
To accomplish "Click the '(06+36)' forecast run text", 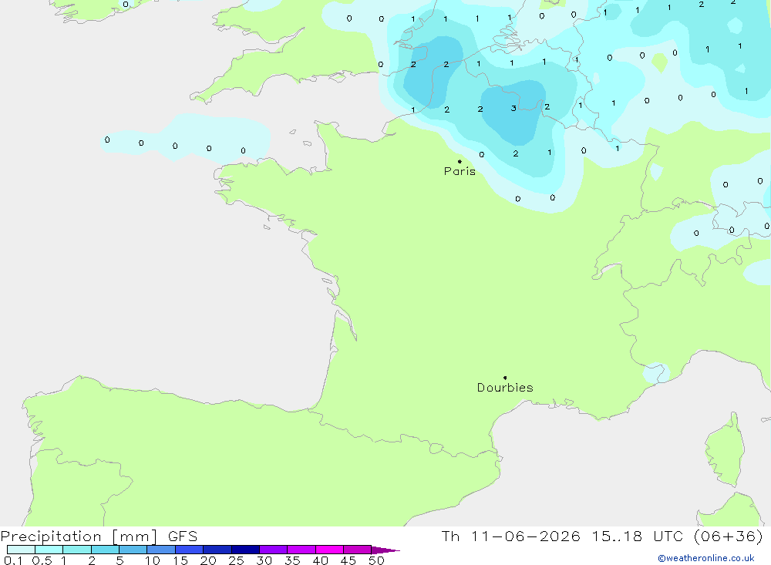I will coord(729,536).
